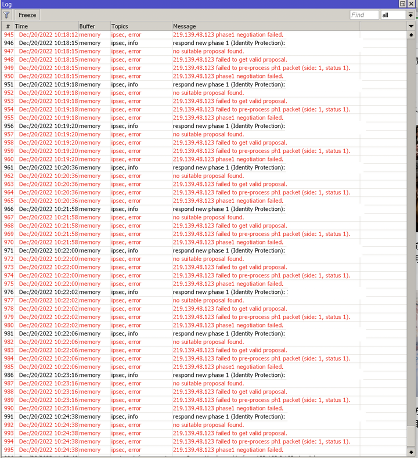The image size is (418, 458).
Task: Select row 986 'respond new phase 1' message
Action: coord(229,375)
